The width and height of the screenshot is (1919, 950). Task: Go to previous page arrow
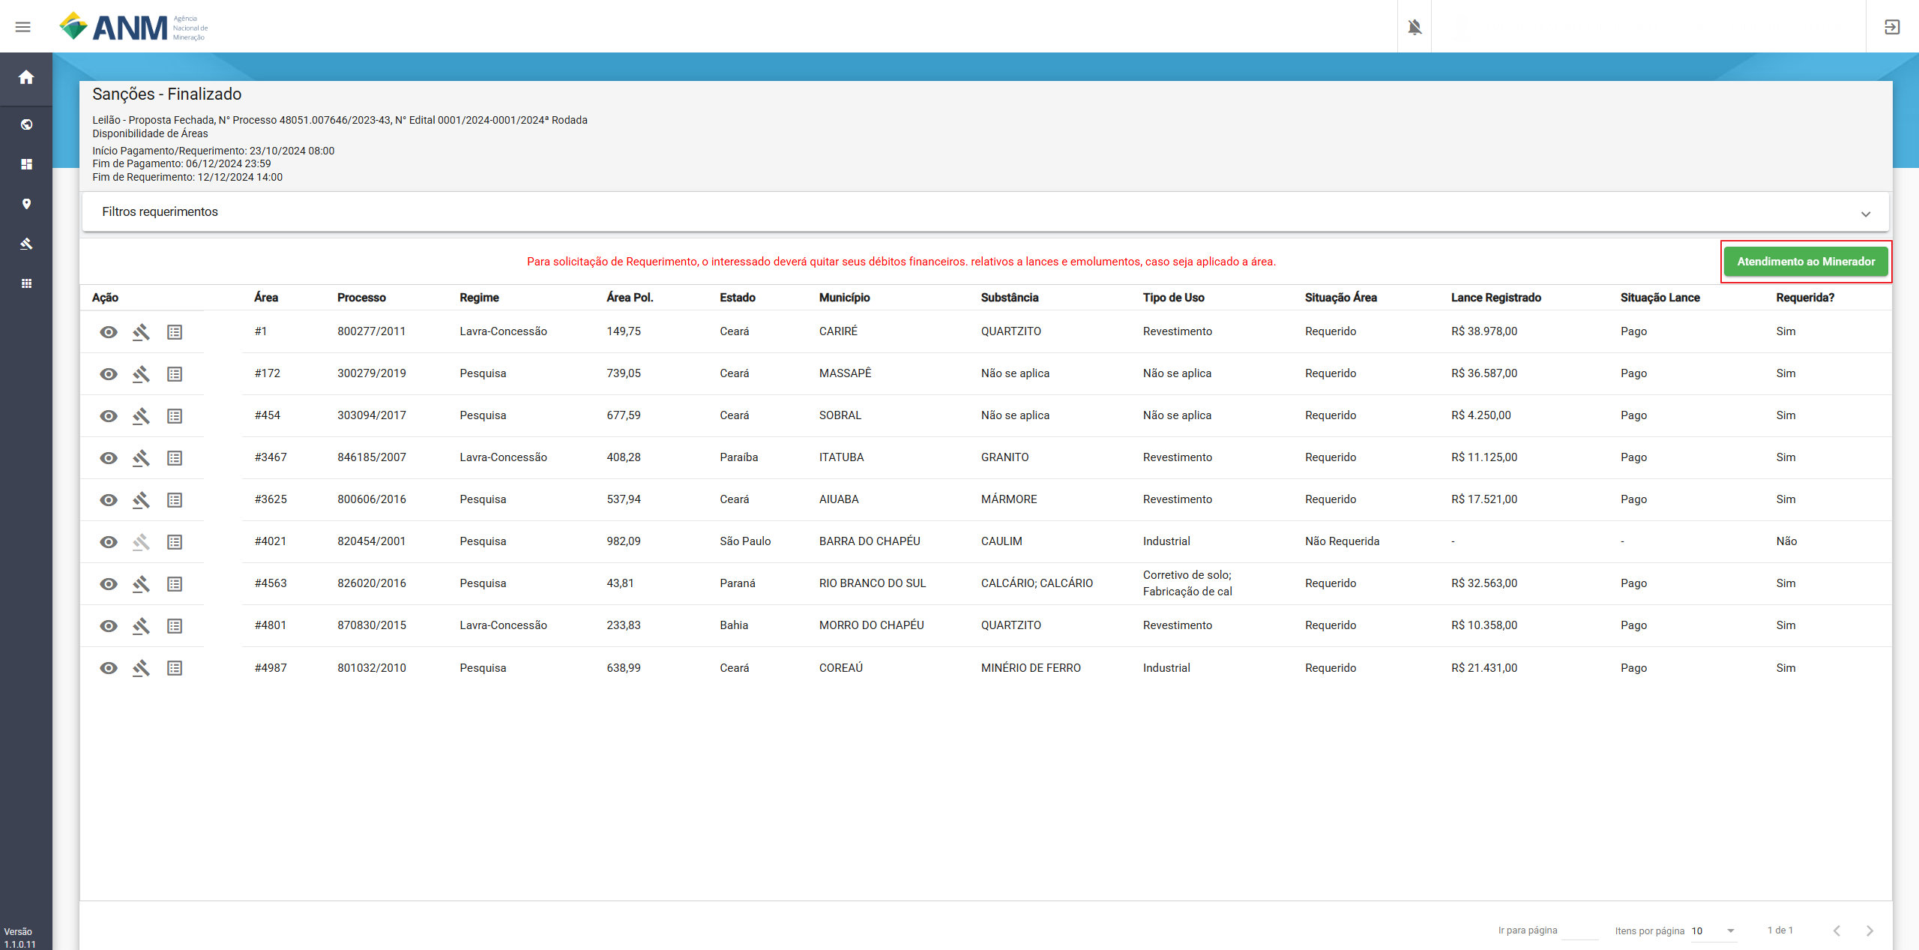point(1837,931)
